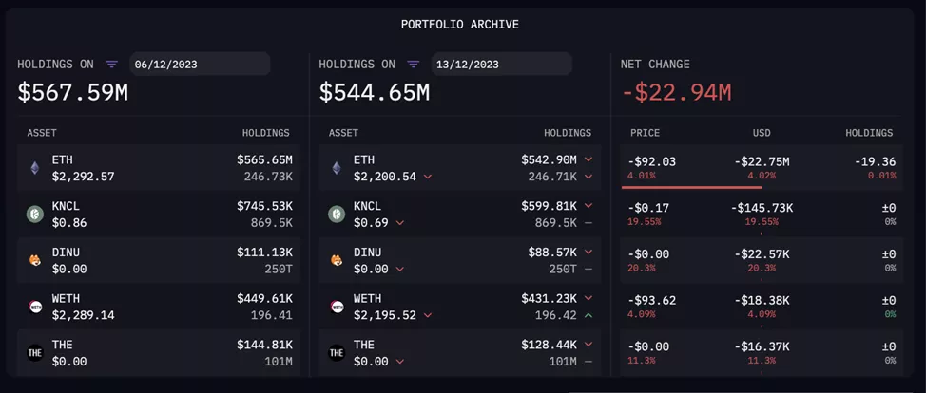Click the ETH icon in left holdings
The width and height of the screenshot is (926, 393).
(x=35, y=168)
